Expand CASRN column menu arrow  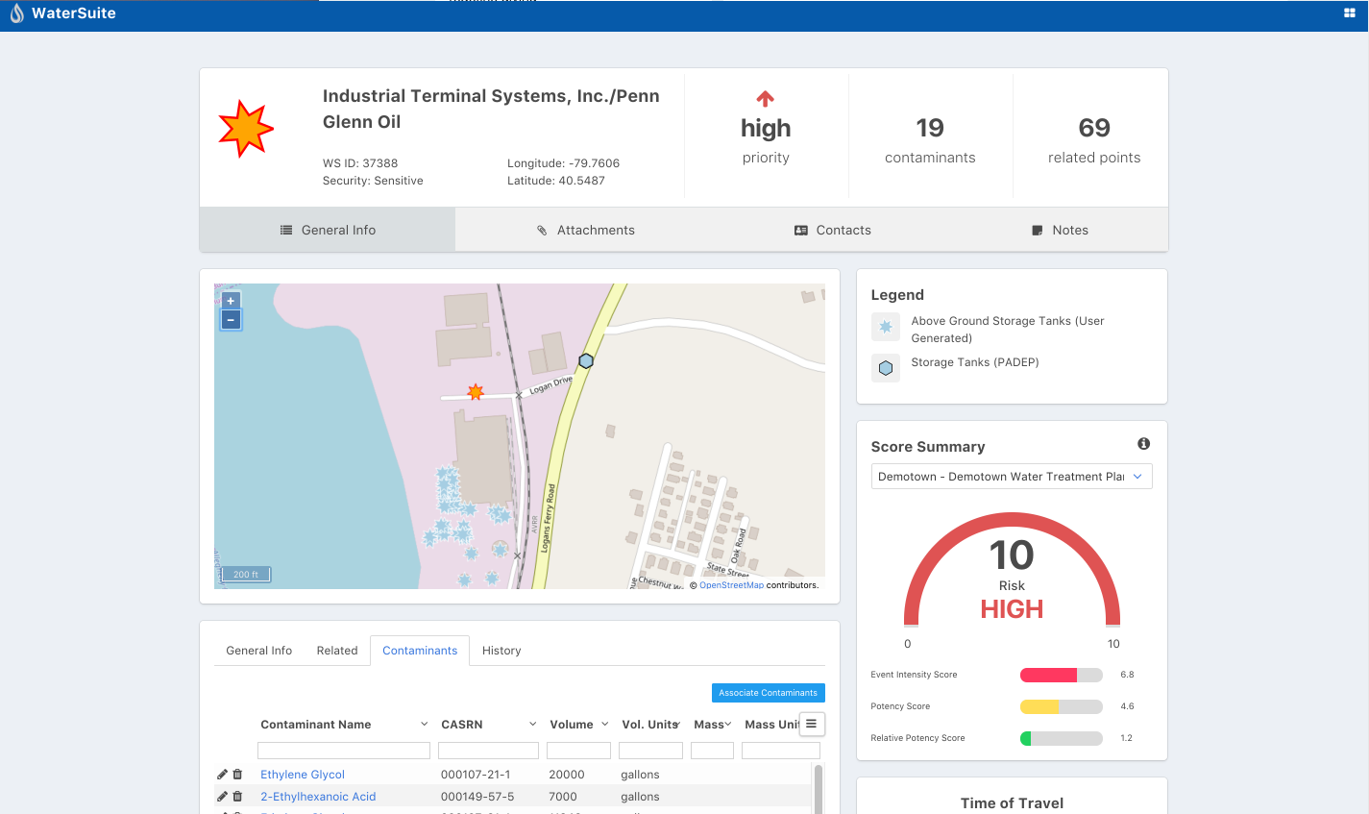(x=533, y=725)
